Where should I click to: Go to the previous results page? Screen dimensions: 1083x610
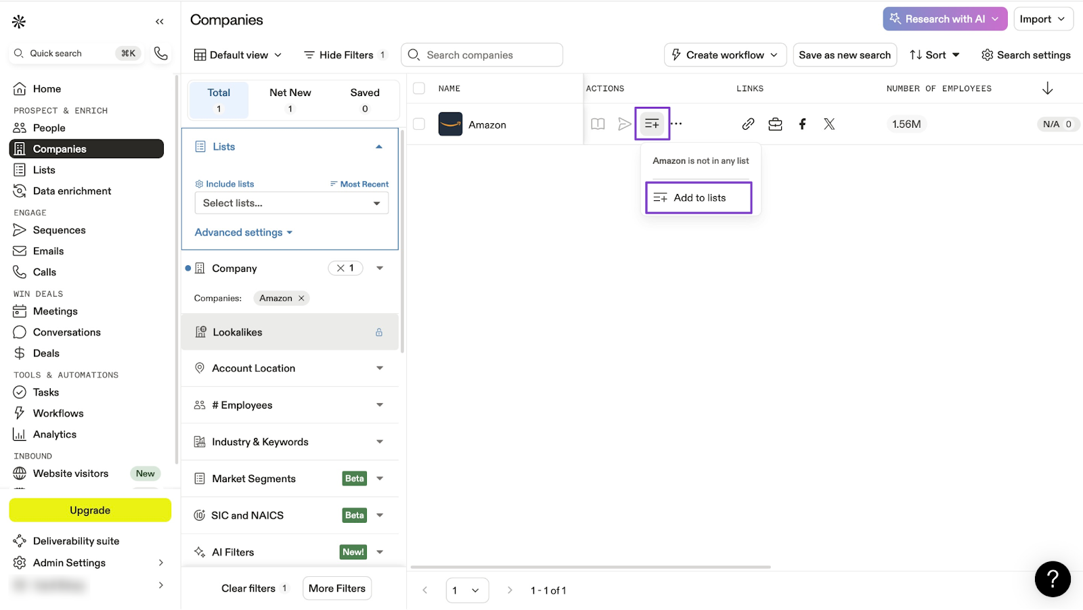coord(425,590)
